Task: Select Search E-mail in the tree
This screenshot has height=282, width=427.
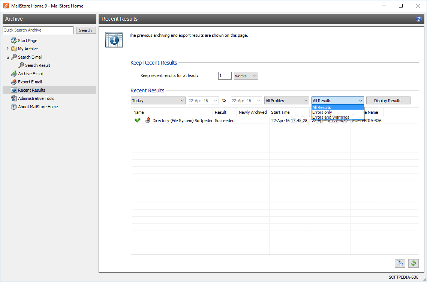Action: coord(30,57)
